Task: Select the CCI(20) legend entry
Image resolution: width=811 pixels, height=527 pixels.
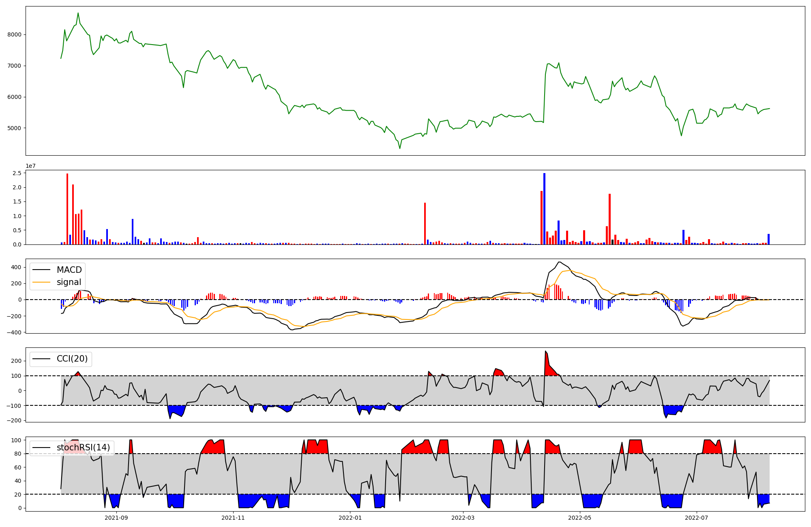Action: [72, 359]
